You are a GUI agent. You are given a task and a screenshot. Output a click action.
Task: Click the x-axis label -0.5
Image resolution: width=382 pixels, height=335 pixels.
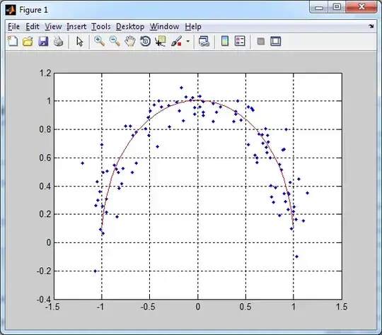tap(148, 307)
